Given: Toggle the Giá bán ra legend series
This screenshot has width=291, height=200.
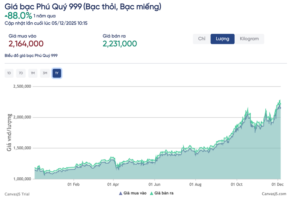Looking at the screenshot, I should [161, 193].
